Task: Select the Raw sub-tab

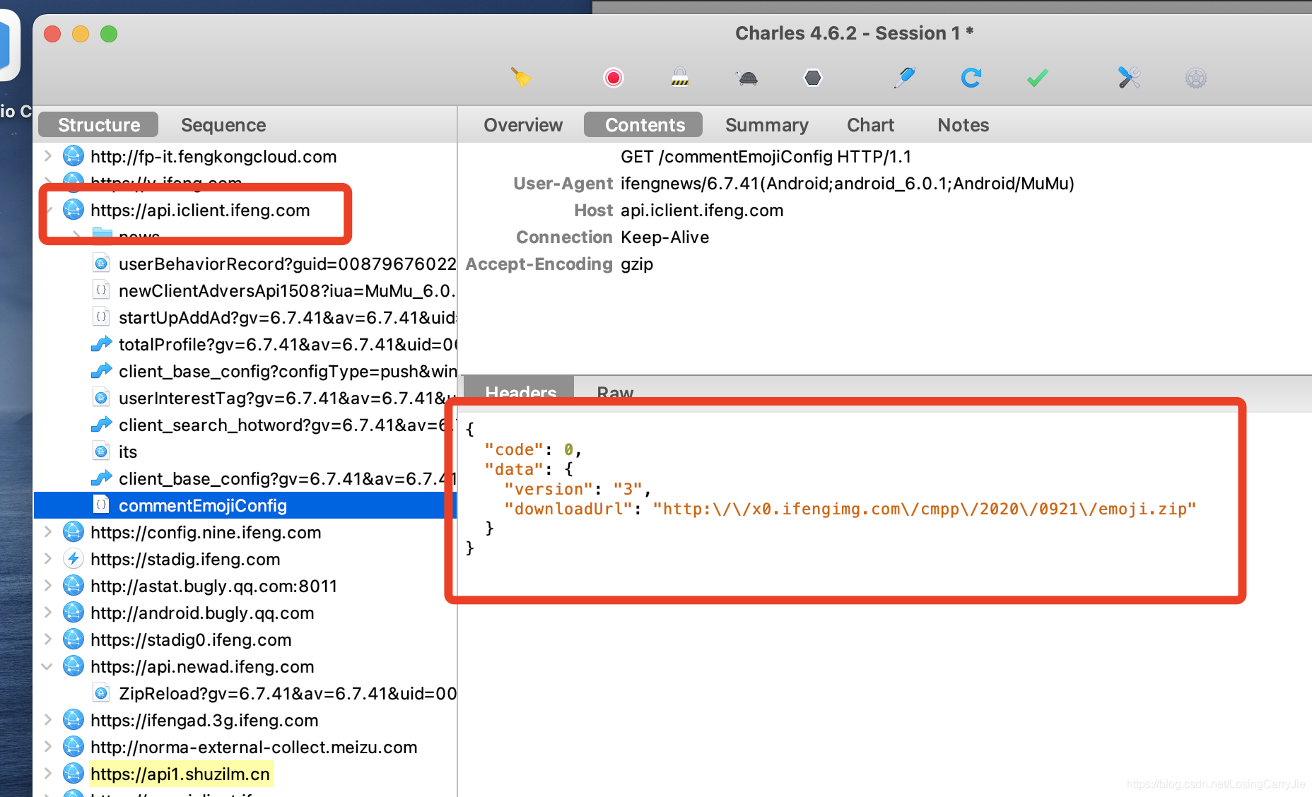Action: point(615,392)
